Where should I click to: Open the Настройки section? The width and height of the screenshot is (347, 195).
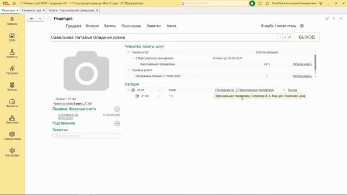[12, 152]
